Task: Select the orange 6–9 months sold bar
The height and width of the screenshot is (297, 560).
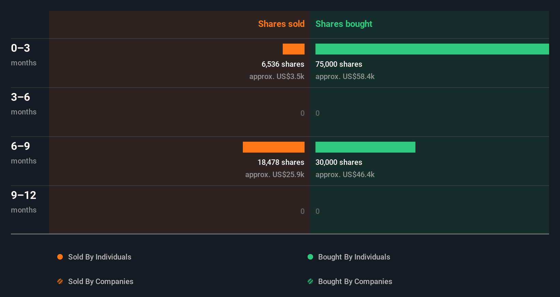Action: click(x=274, y=147)
